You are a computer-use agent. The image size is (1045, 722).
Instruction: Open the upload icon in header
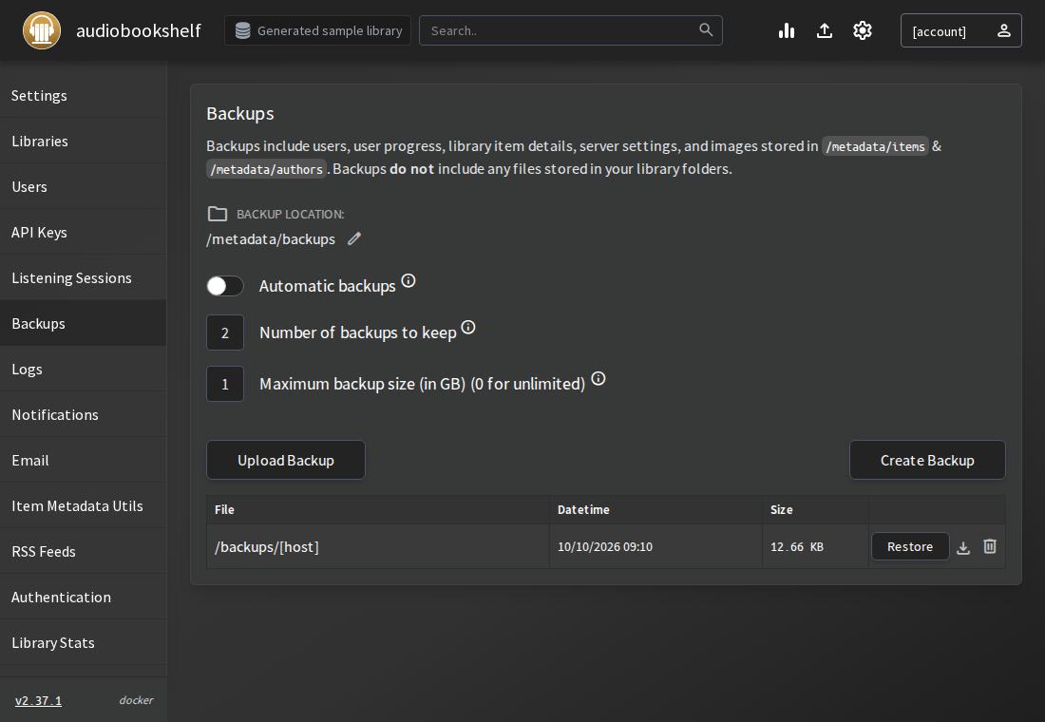point(825,30)
